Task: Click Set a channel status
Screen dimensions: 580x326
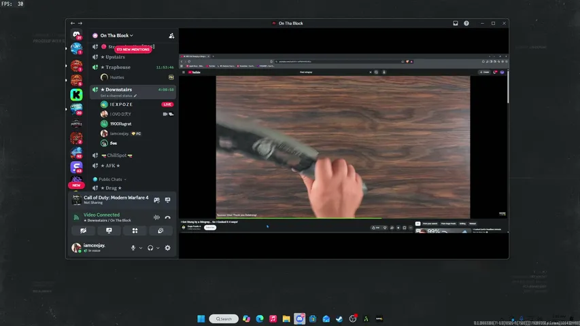Action: [116, 96]
